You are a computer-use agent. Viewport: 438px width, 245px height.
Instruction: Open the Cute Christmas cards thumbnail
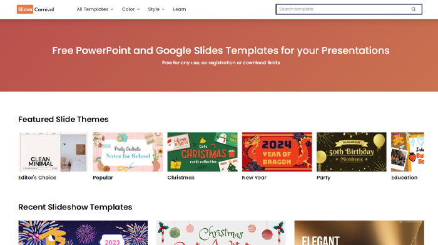[202, 151]
